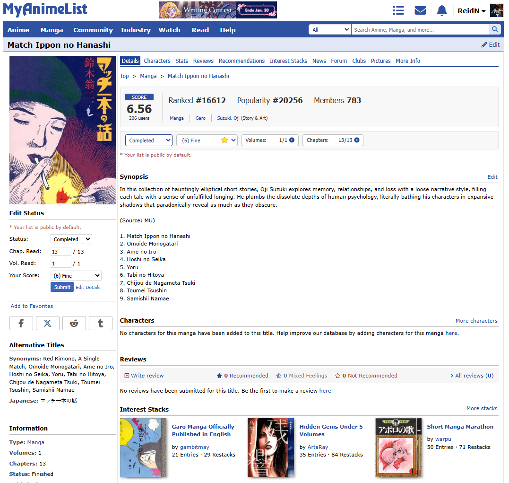Click Garo serialization link
The width and height of the screenshot is (509, 483).
coord(200,118)
